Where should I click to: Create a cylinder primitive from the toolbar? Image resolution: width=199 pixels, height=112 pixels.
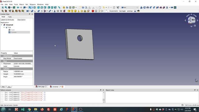point(72,11)
